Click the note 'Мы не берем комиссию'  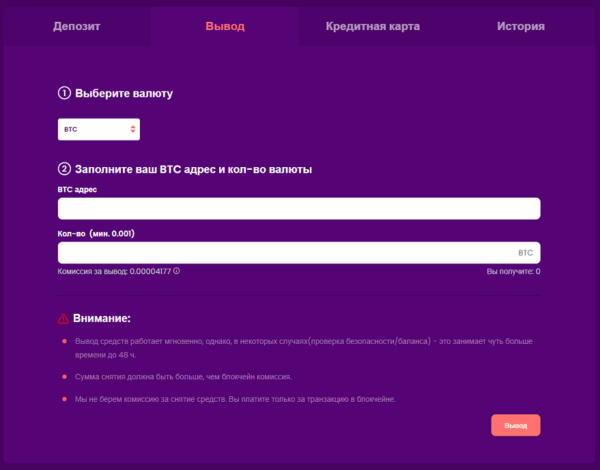click(235, 399)
